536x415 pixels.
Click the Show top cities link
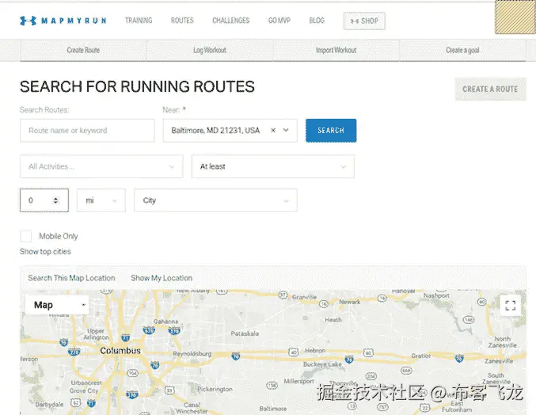pos(45,252)
